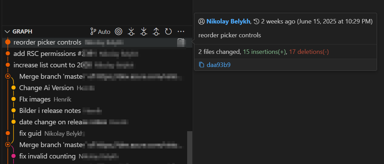Open the graph More Actions menu
384x164 pixels.
[181, 32]
